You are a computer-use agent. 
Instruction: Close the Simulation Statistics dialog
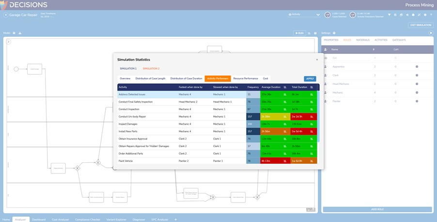317,60
